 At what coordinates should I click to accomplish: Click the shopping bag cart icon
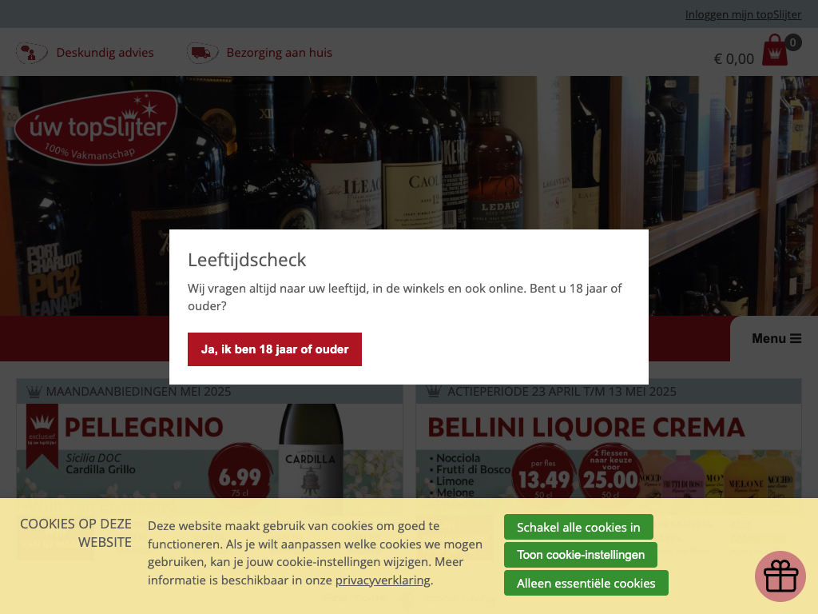[775, 50]
